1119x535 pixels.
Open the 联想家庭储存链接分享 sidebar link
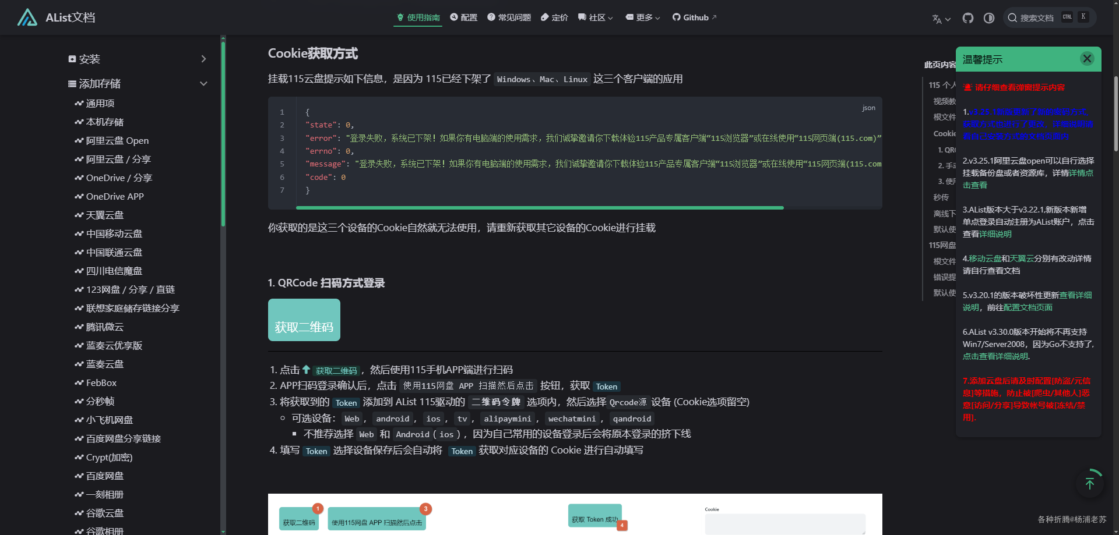pos(133,309)
